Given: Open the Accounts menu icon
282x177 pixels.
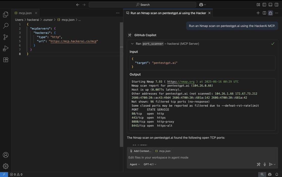Looking at the screenshot, I should pos(6,155).
